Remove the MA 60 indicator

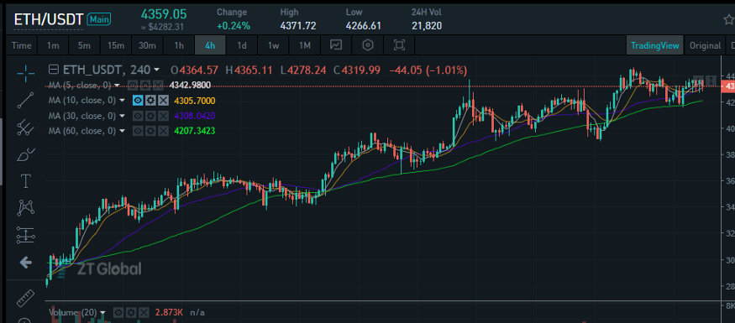(163, 131)
